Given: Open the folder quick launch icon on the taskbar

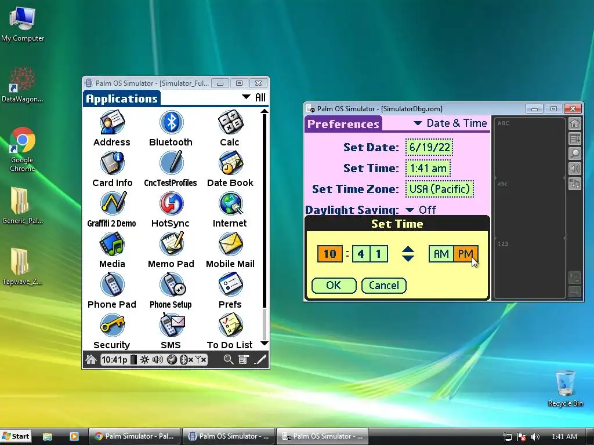Looking at the screenshot, I should tap(48, 437).
